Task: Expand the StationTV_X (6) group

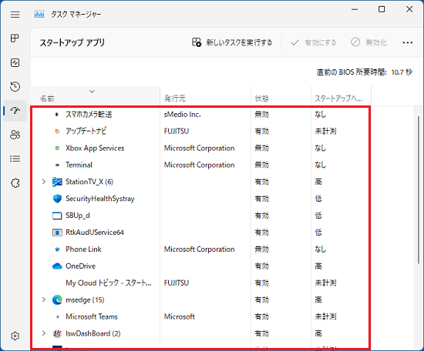Action: (44, 182)
